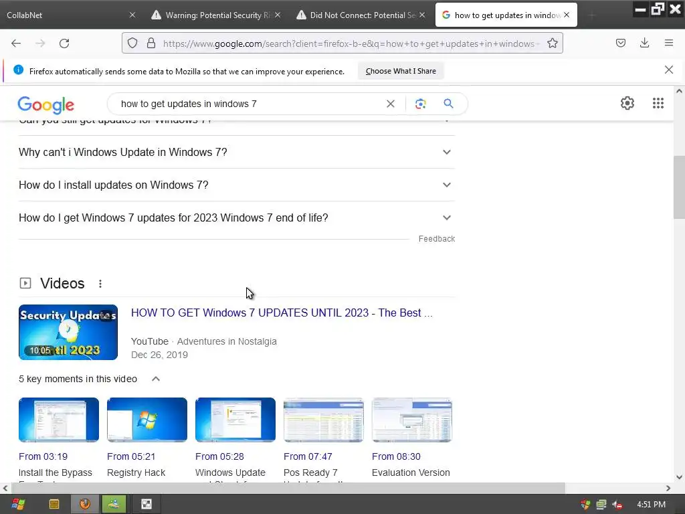Open the Save to Pocket icon
The height and width of the screenshot is (514, 685).
[x=620, y=44]
